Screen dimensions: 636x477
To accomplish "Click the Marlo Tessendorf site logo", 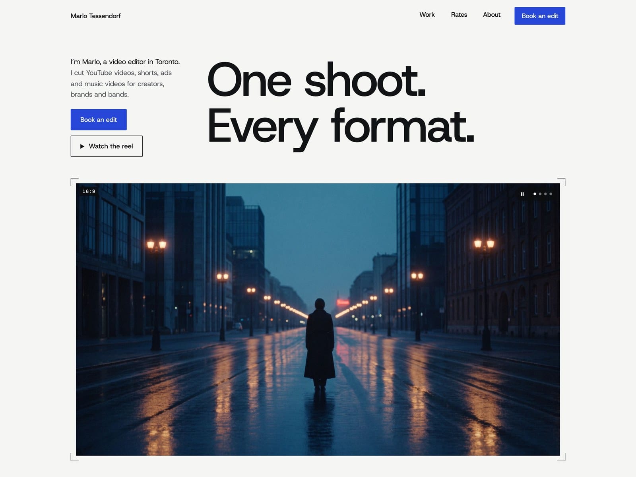I will coord(95,16).
